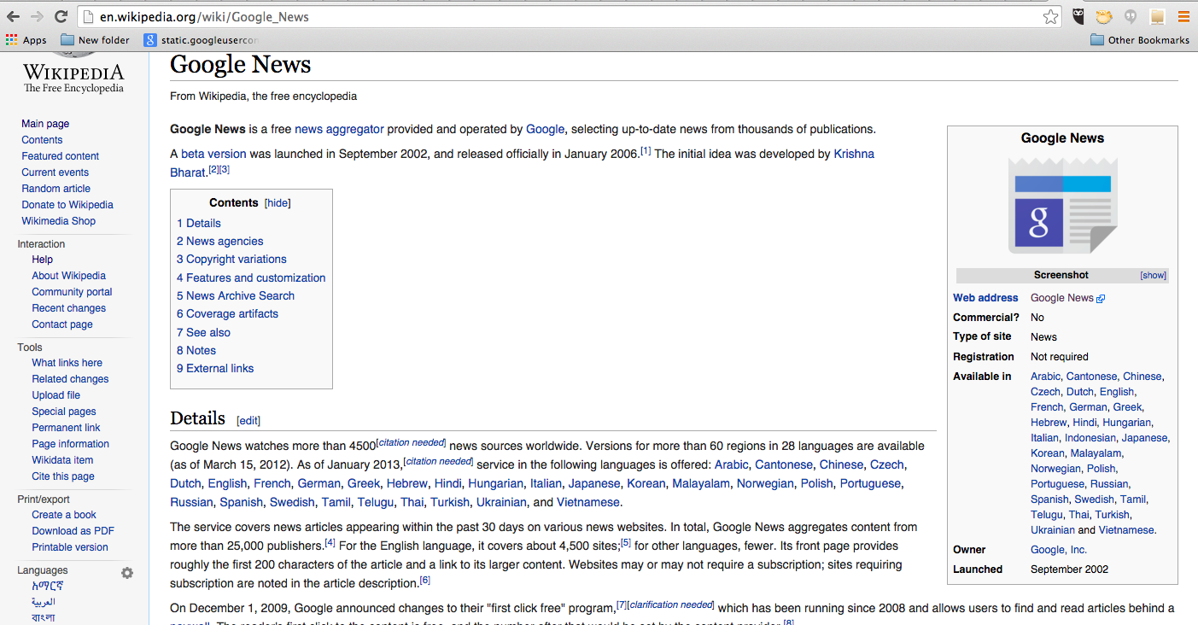
Task: Open Telugu link in Details paragraph
Action: coord(376,502)
